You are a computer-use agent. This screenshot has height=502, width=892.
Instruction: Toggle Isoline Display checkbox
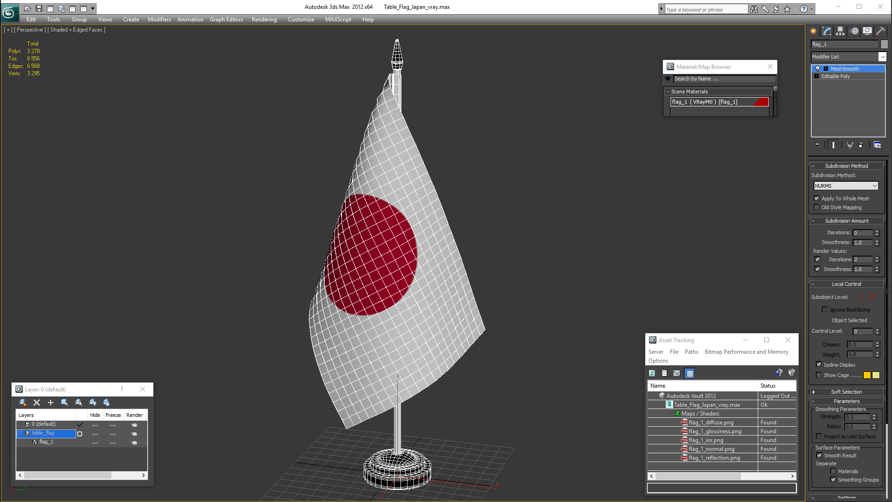(x=819, y=365)
